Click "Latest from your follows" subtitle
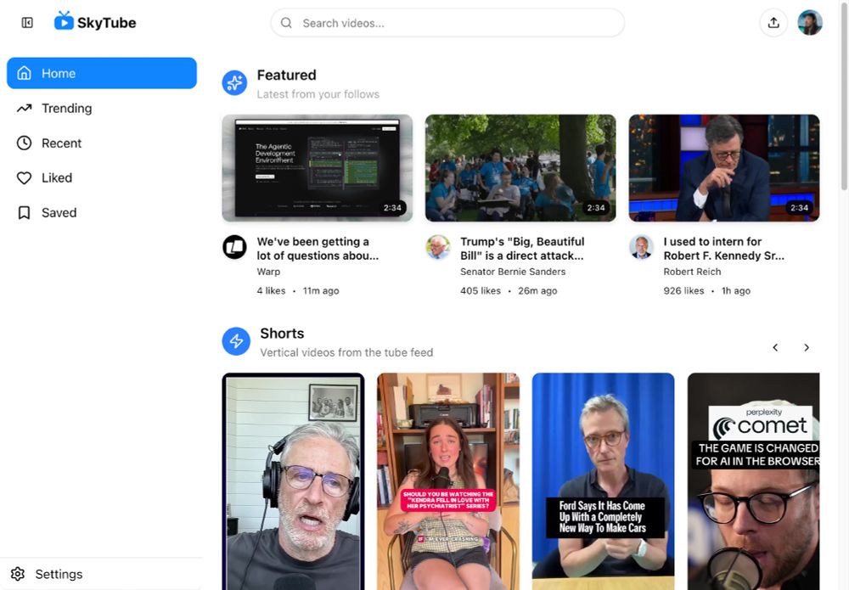This screenshot has height=590, width=849. (318, 94)
